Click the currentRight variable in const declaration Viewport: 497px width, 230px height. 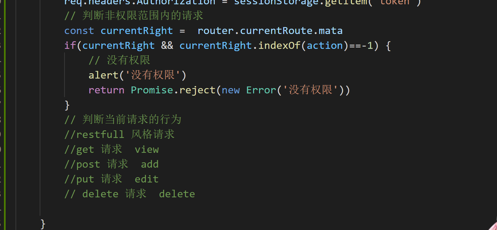(x=137, y=31)
